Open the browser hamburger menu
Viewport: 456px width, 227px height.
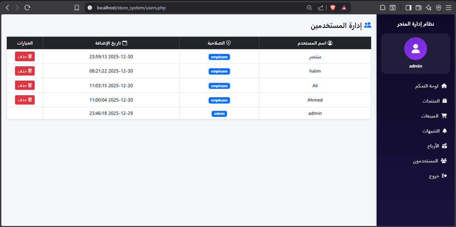[448, 8]
